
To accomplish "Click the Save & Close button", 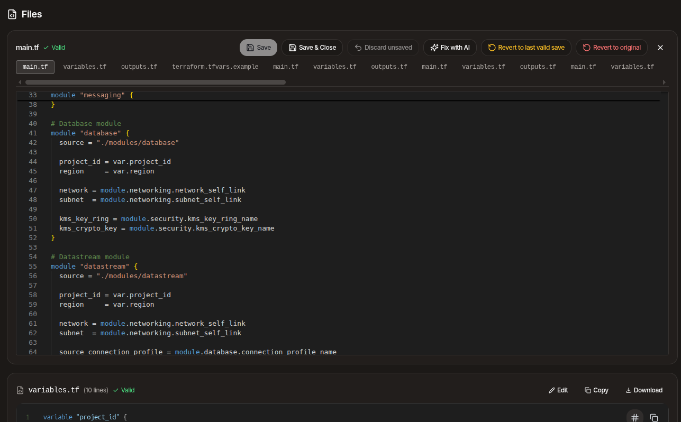I will click(312, 48).
